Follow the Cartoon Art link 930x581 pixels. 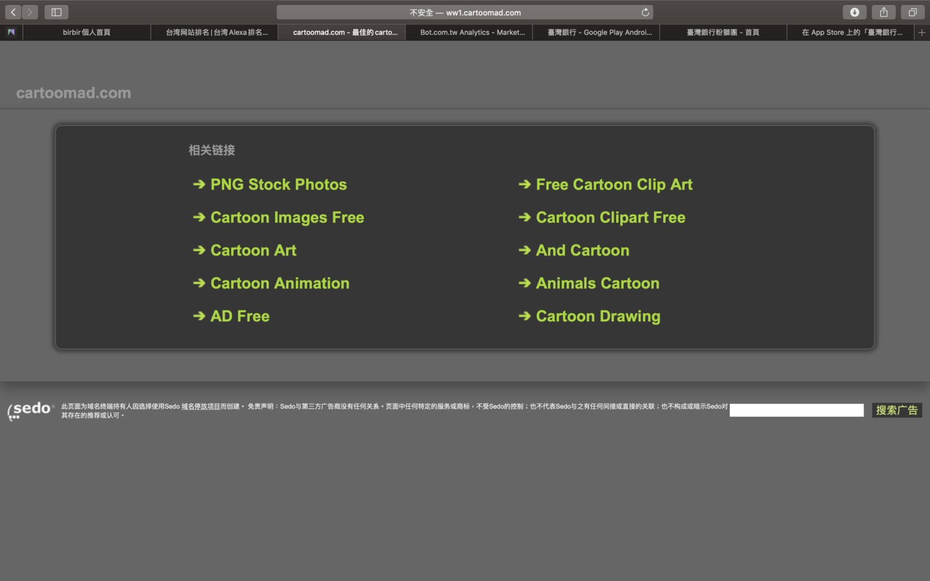253,250
